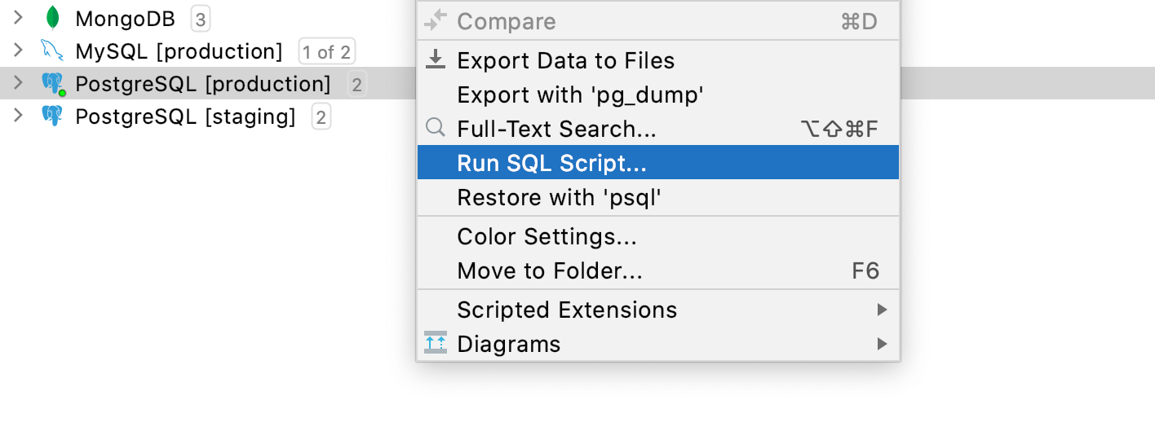Click the Export Data download icon
Screen dimensions: 1155x422
(436, 59)
